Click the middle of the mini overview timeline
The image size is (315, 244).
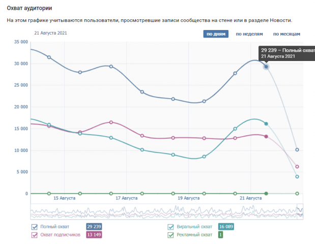pyautogui.click(x=167, y=212)
